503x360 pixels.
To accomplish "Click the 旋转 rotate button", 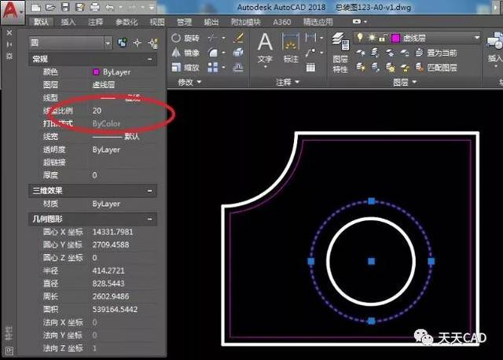I will [x=185, y=38].
